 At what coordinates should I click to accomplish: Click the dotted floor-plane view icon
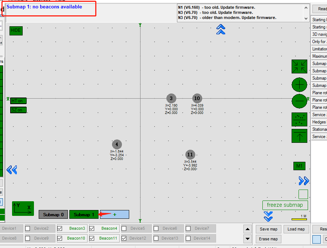click(299, 119)
